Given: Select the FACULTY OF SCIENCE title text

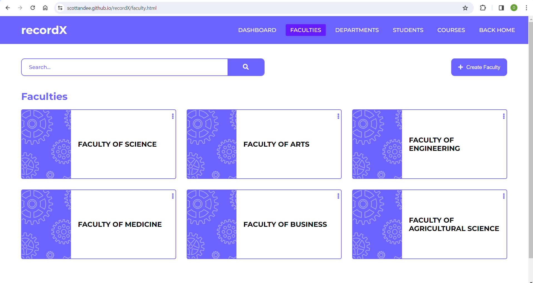Looking at the screenshot, I should point(117,144).
